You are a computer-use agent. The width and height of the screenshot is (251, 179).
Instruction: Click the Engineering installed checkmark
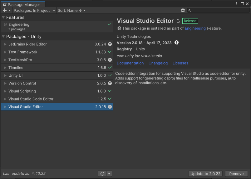(x=110, y=24)
